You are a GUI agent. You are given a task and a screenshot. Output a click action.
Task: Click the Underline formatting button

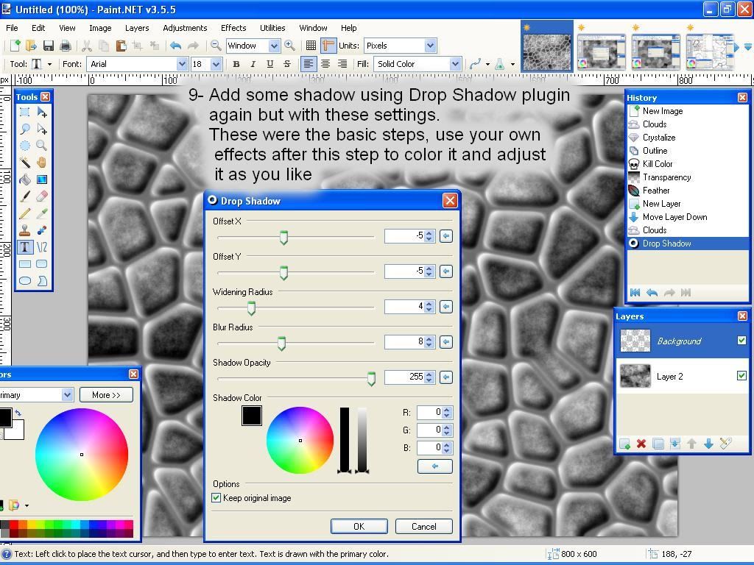[269, 64]
